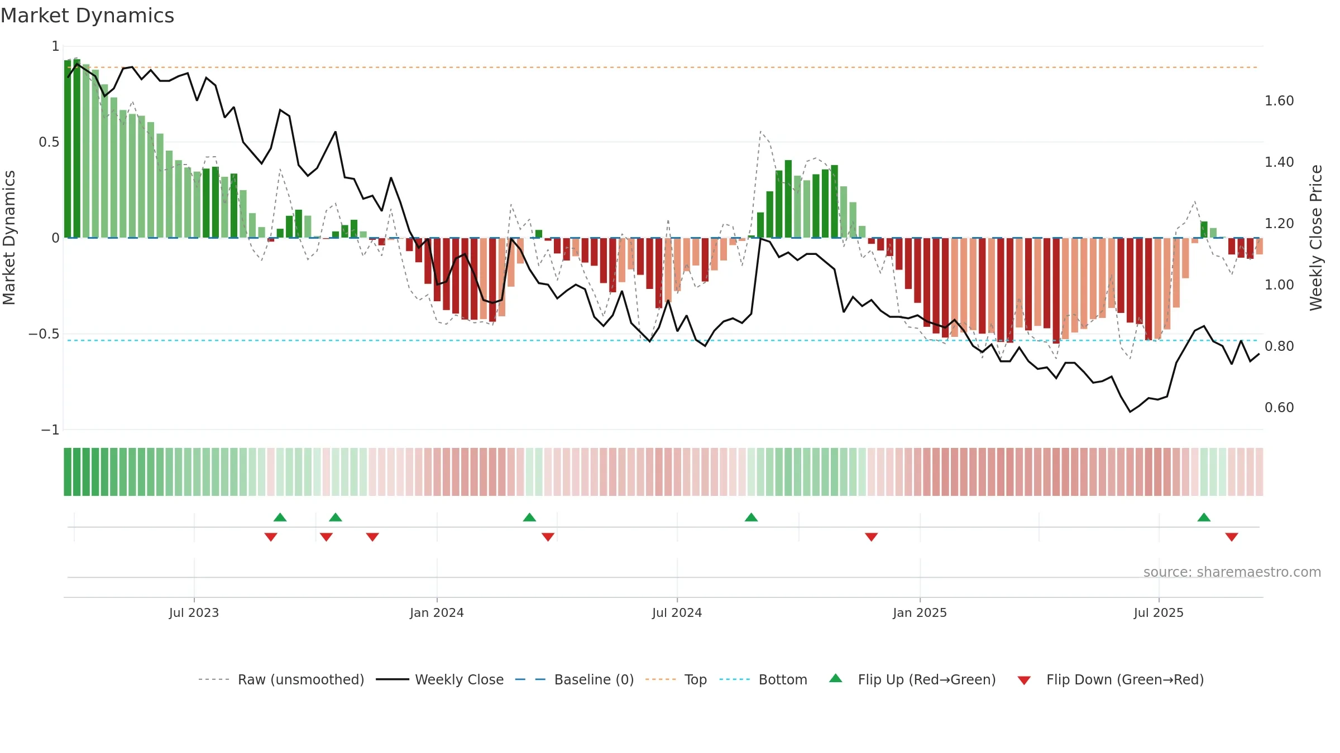
Task: Click the first red flip-down triangle after Jul 2023
Action: (x=271, y=537)
